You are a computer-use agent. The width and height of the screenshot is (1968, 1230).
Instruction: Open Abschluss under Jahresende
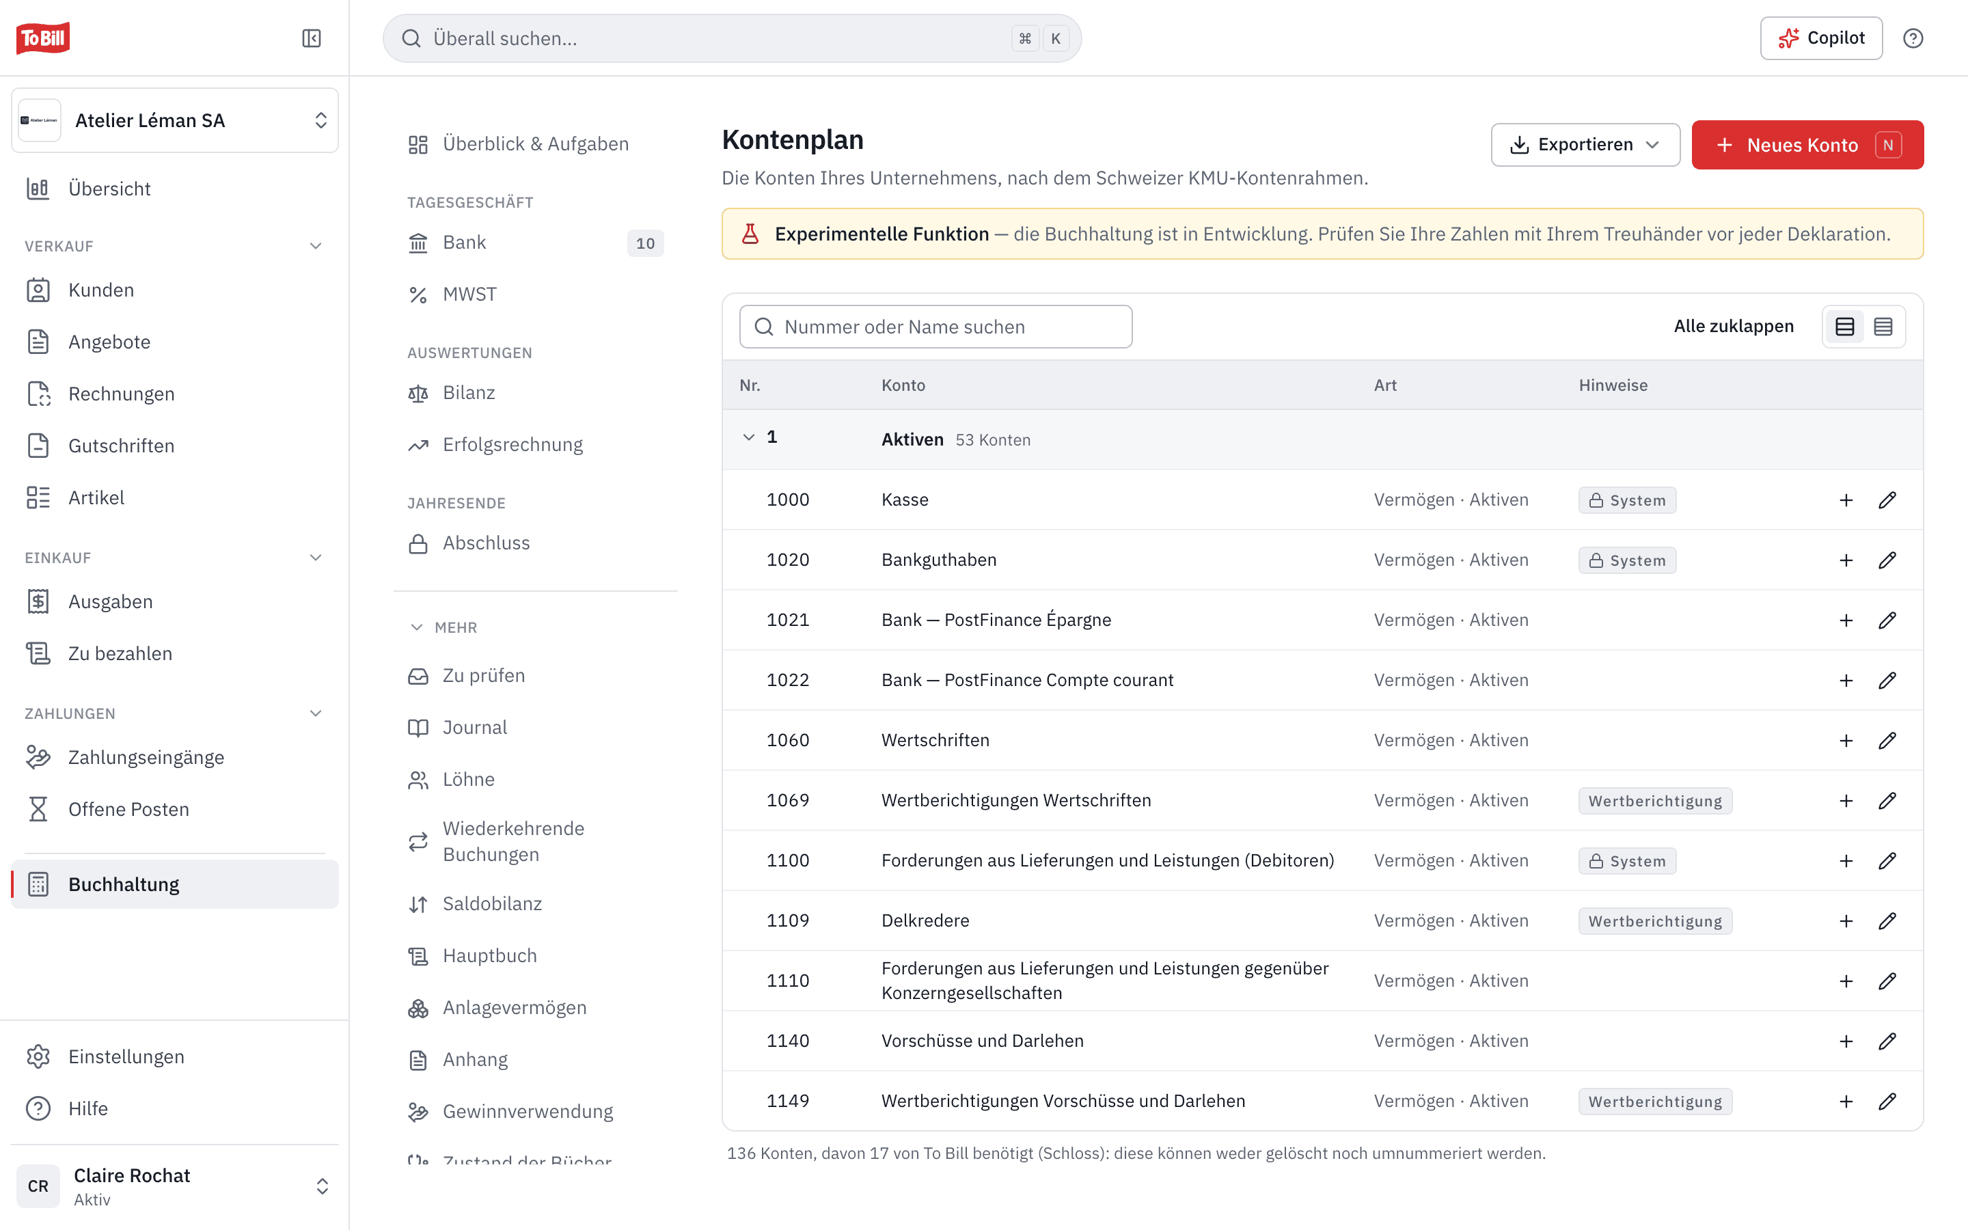(536, 543)
